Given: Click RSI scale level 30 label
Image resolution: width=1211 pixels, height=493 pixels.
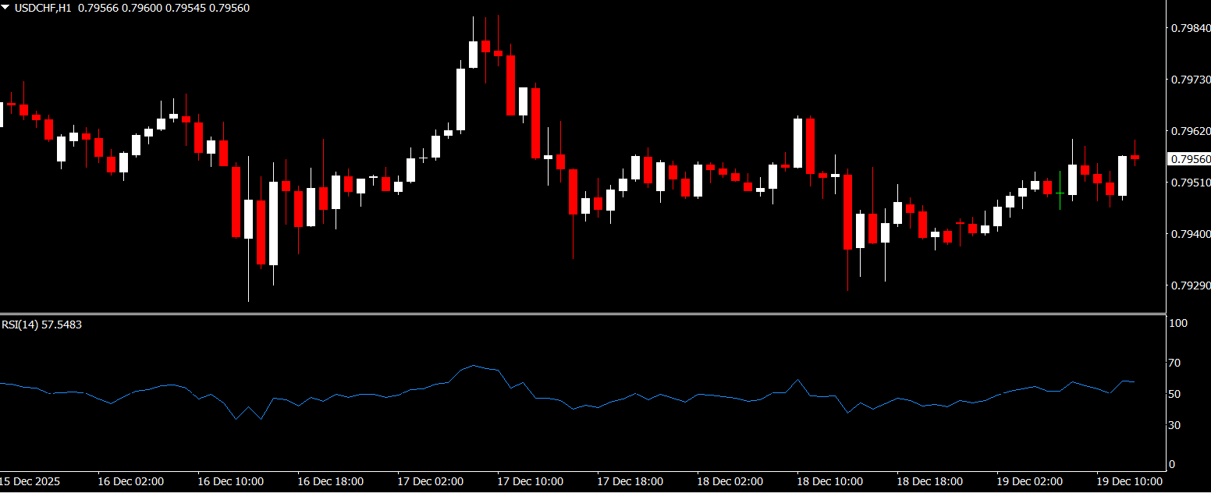Looking at the screenshot, I should pos(1177,425).
